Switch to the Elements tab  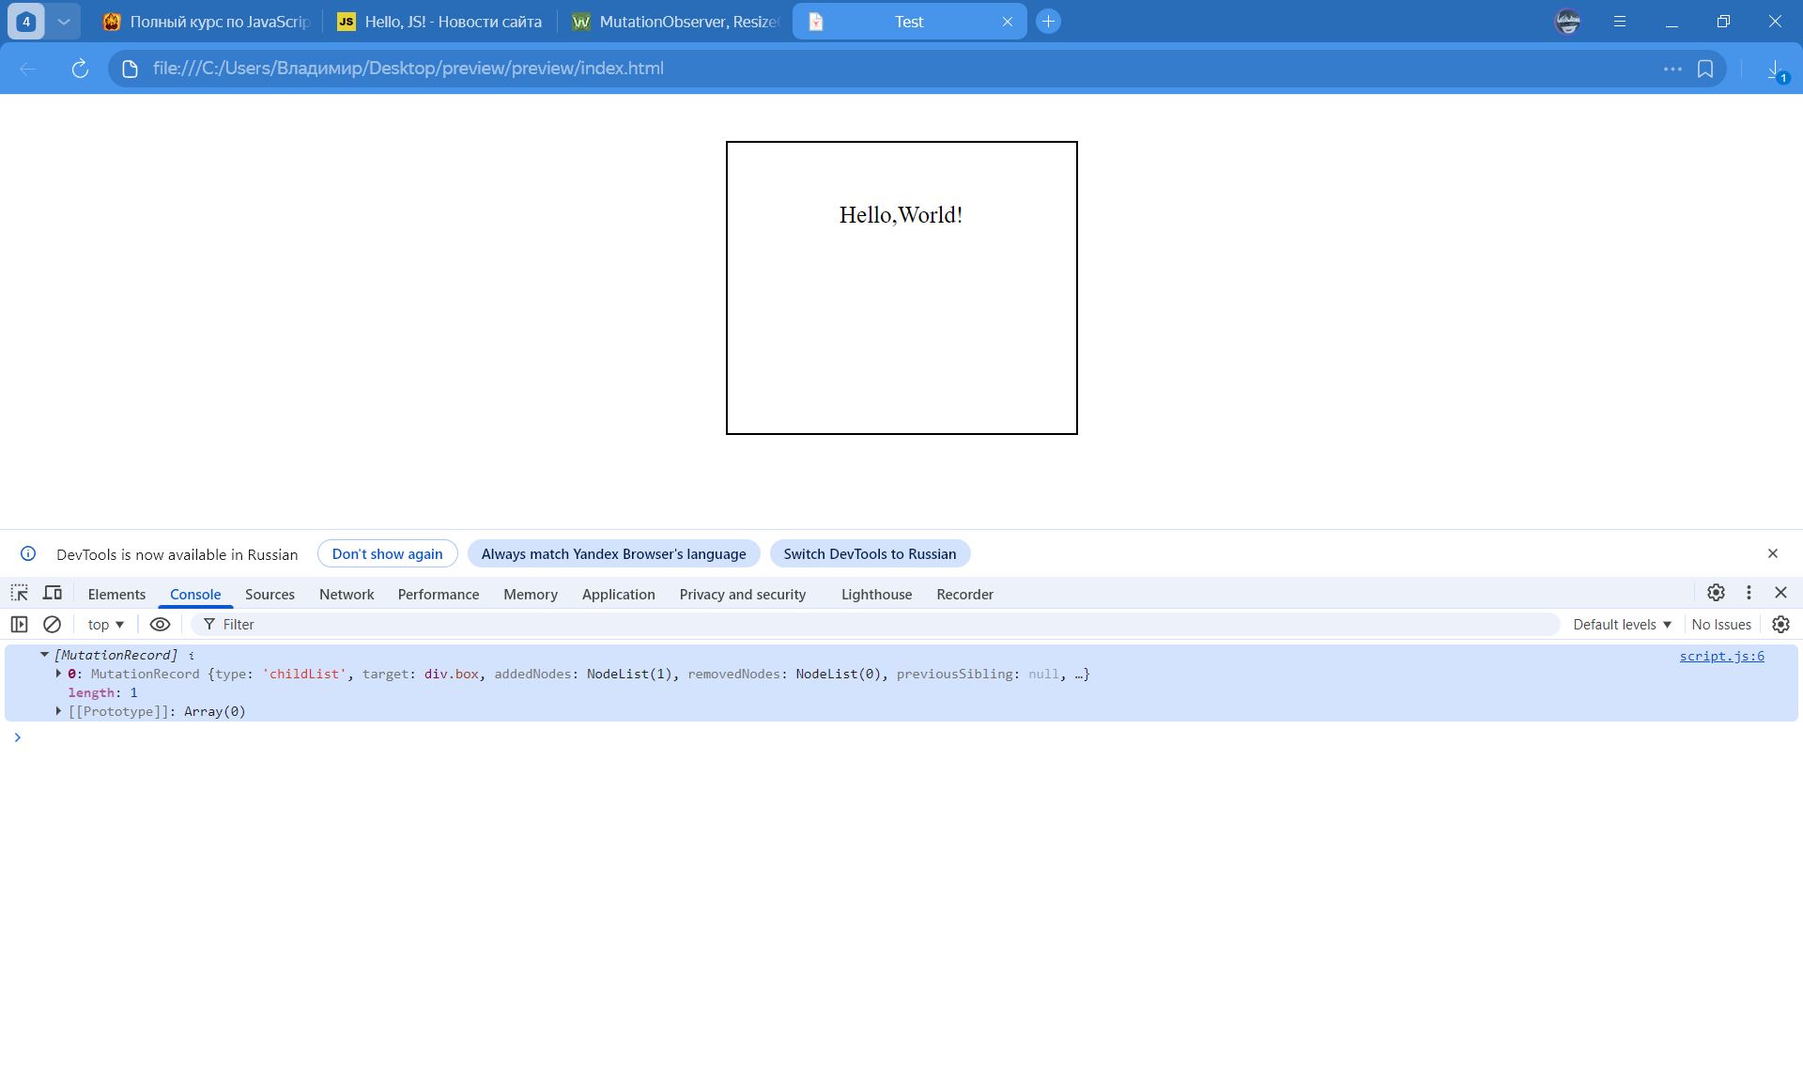point(116,594)
